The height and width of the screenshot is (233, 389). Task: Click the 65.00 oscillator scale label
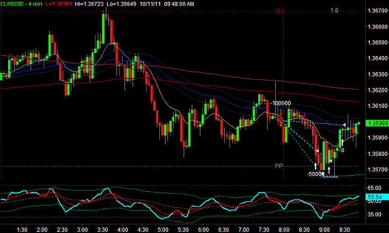point(374,188)
